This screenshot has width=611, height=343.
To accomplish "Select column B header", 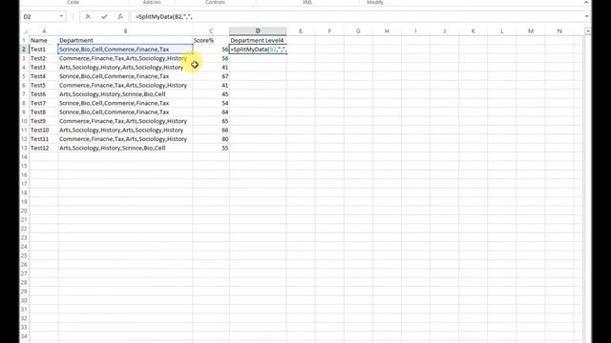I will [125, 31].
